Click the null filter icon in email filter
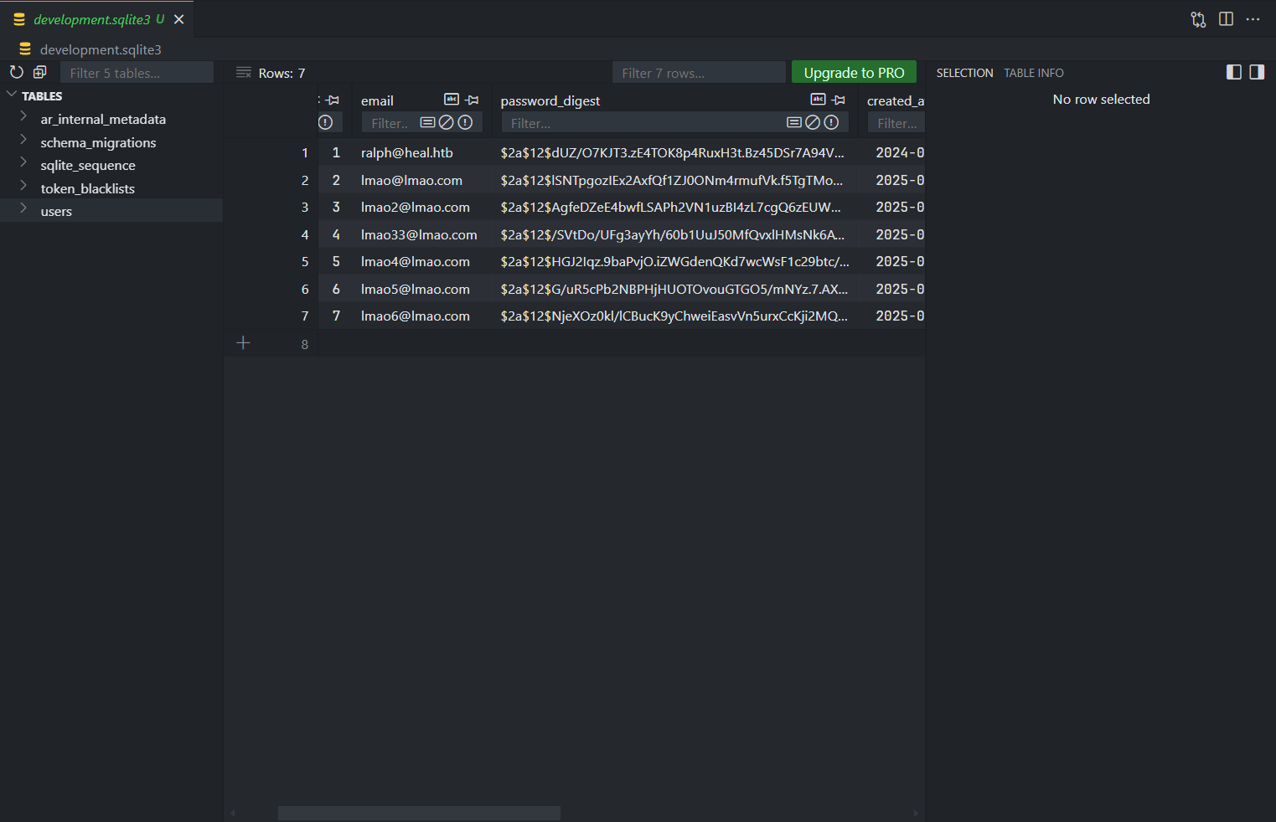Image resolution: width=1276 pixels, height=822 pixels. (447, 123)
